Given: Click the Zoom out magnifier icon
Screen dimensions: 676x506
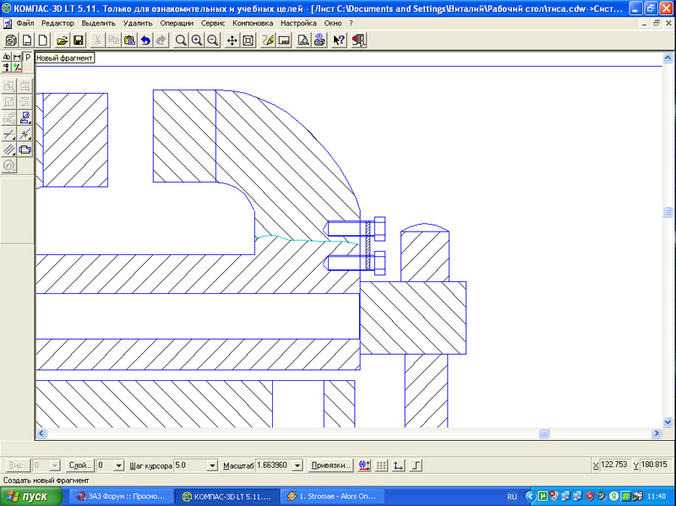Looking at the screenshot, I should pyautogui.click(x=213, y=41).
